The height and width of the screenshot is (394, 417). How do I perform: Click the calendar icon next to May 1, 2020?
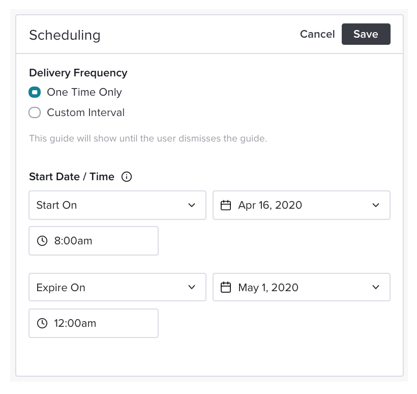(x=226, y=287)
